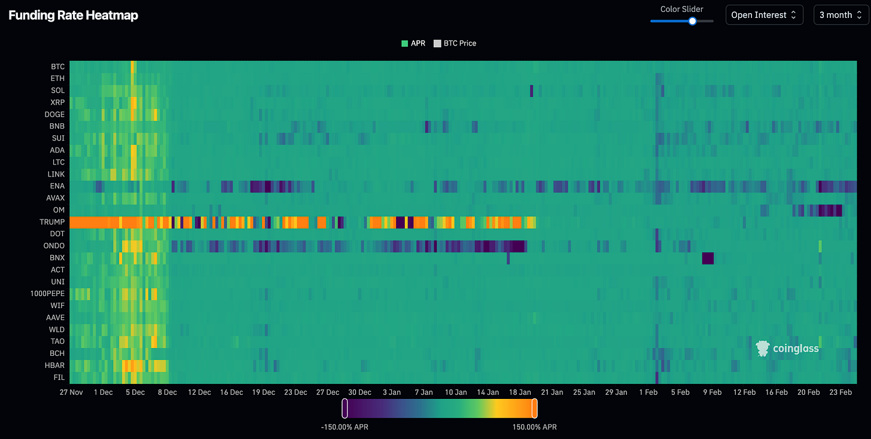Click the ONDO row label
This screenshot has width=871, height=439.
[54, 246]
